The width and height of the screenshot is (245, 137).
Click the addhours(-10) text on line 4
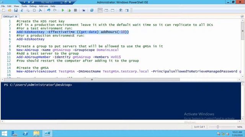coord(115,32)
